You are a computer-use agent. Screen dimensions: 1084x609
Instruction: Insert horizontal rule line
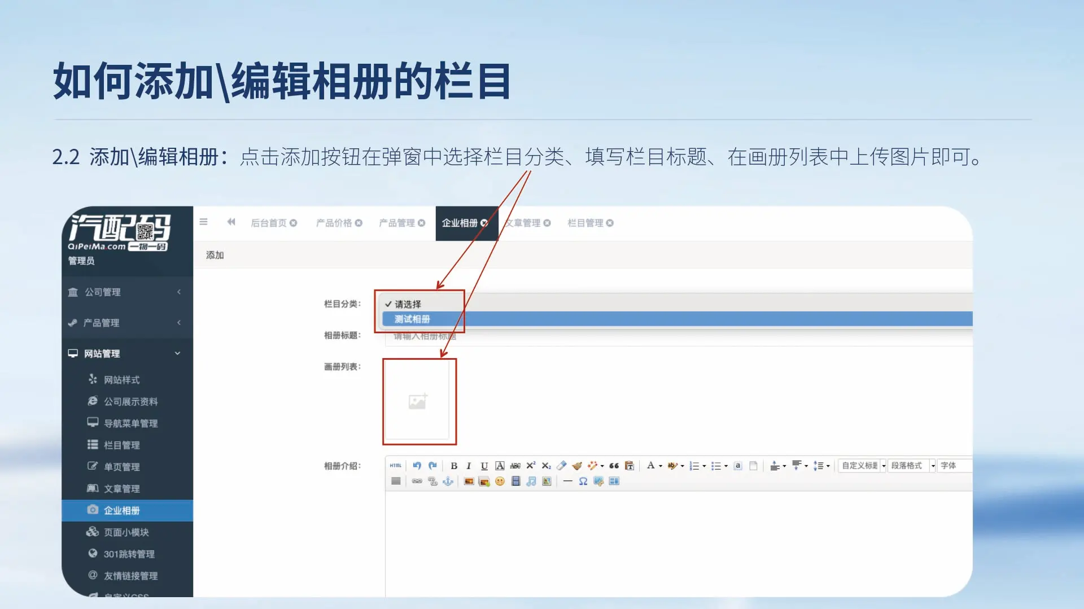coord(567,481)
